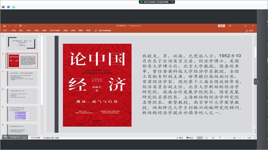Viewport: 268px width, 150px height.
Task: Switch to the 插入 ribbon tab
Action: [x=21, y=30]
